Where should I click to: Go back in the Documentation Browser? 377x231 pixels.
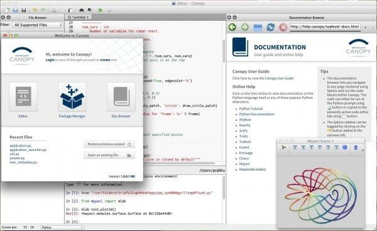coord(232,27)
